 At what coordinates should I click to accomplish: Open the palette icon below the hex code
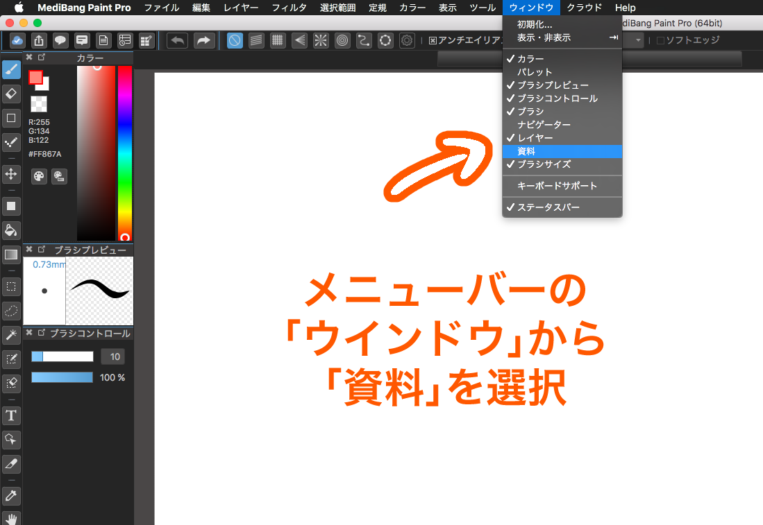coord(39,176)
